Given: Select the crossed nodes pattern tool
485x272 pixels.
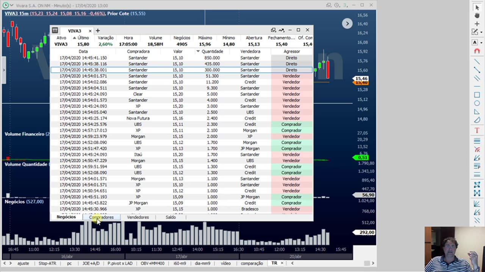Looking at the screenshot, I should [x=477, y=193].
